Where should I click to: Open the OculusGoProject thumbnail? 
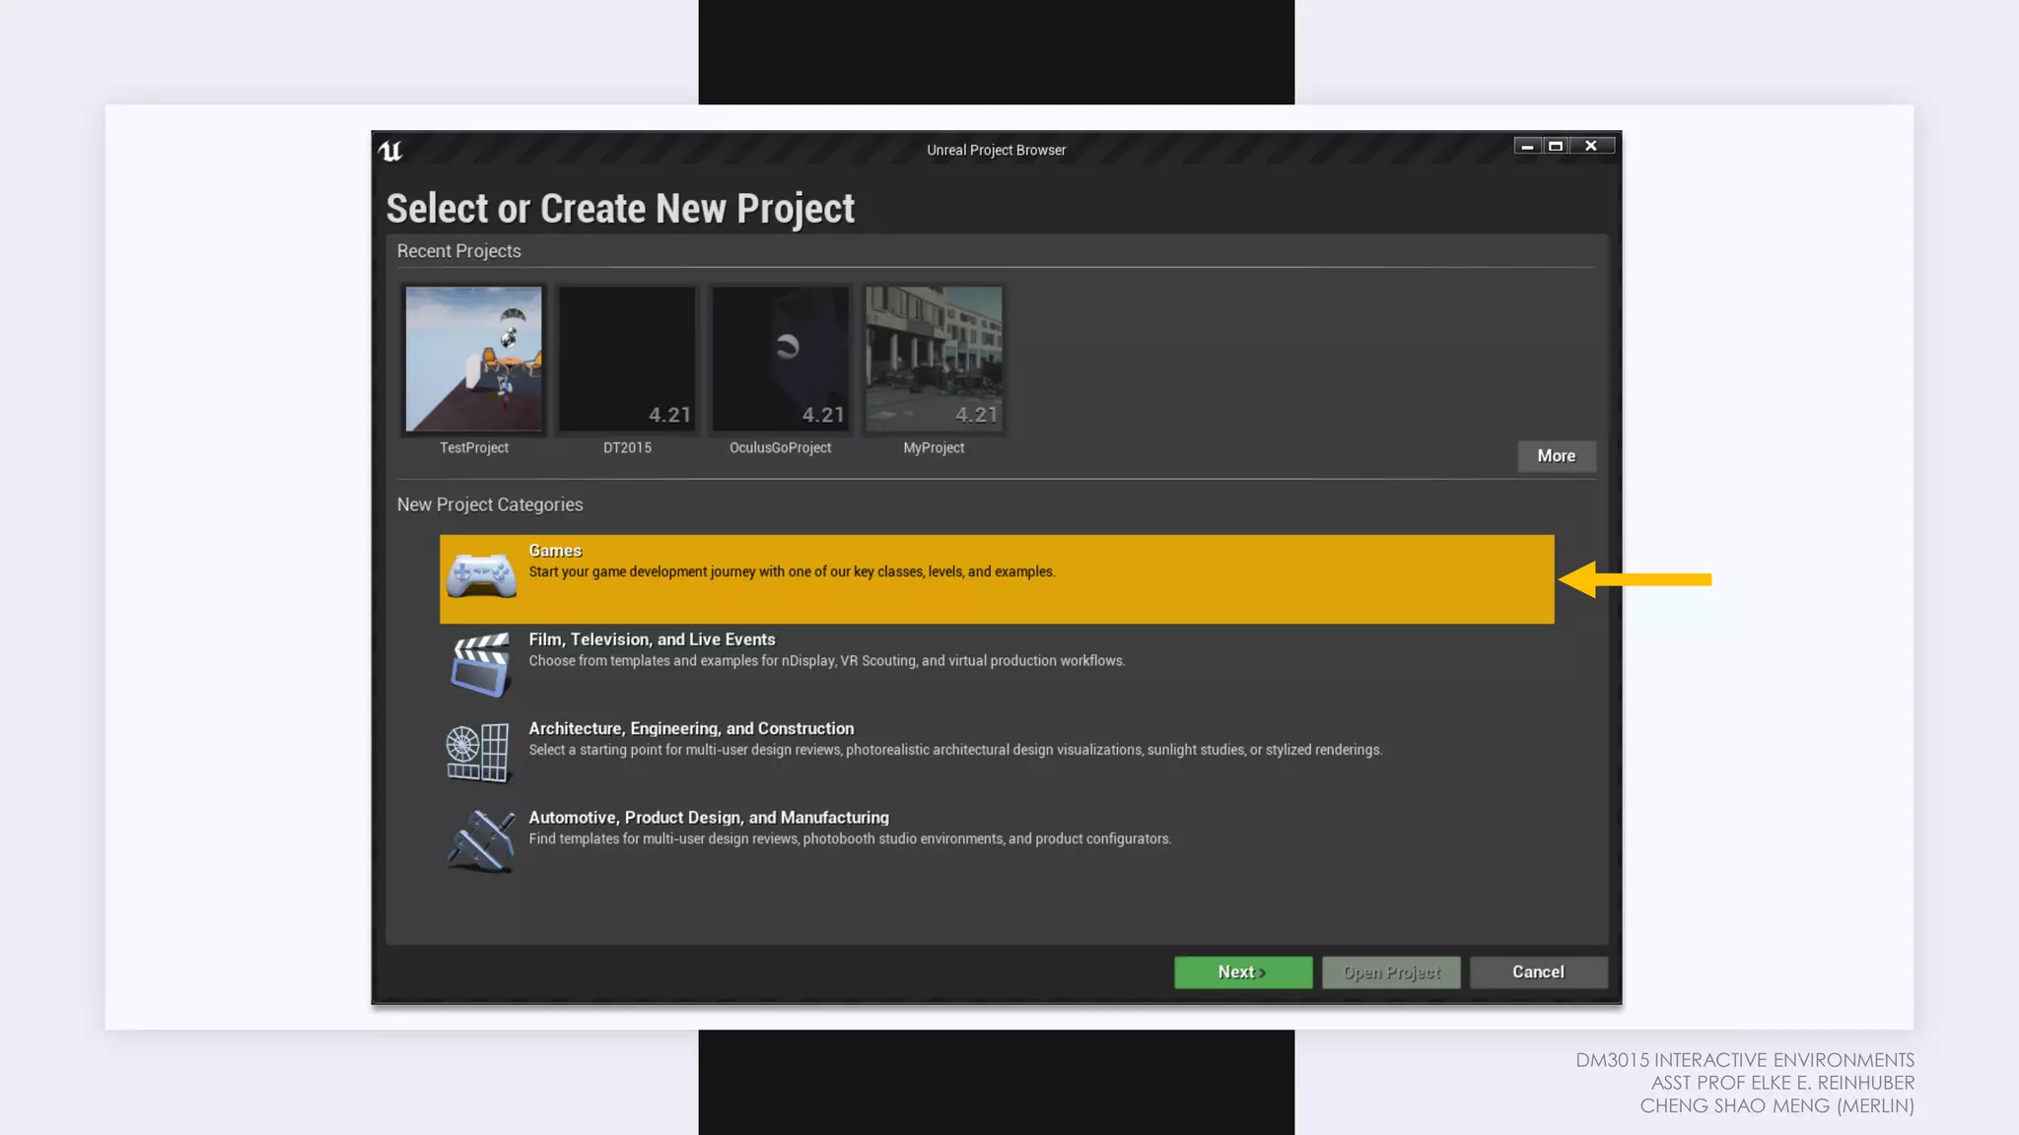[780, 360]
